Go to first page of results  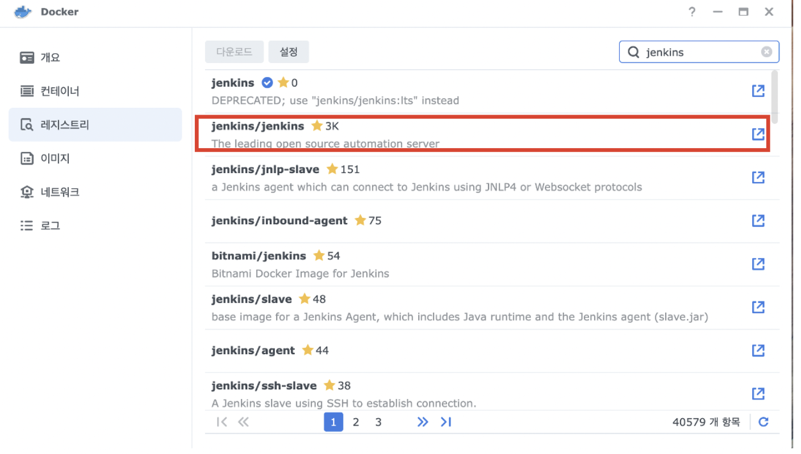pos(222,422)
